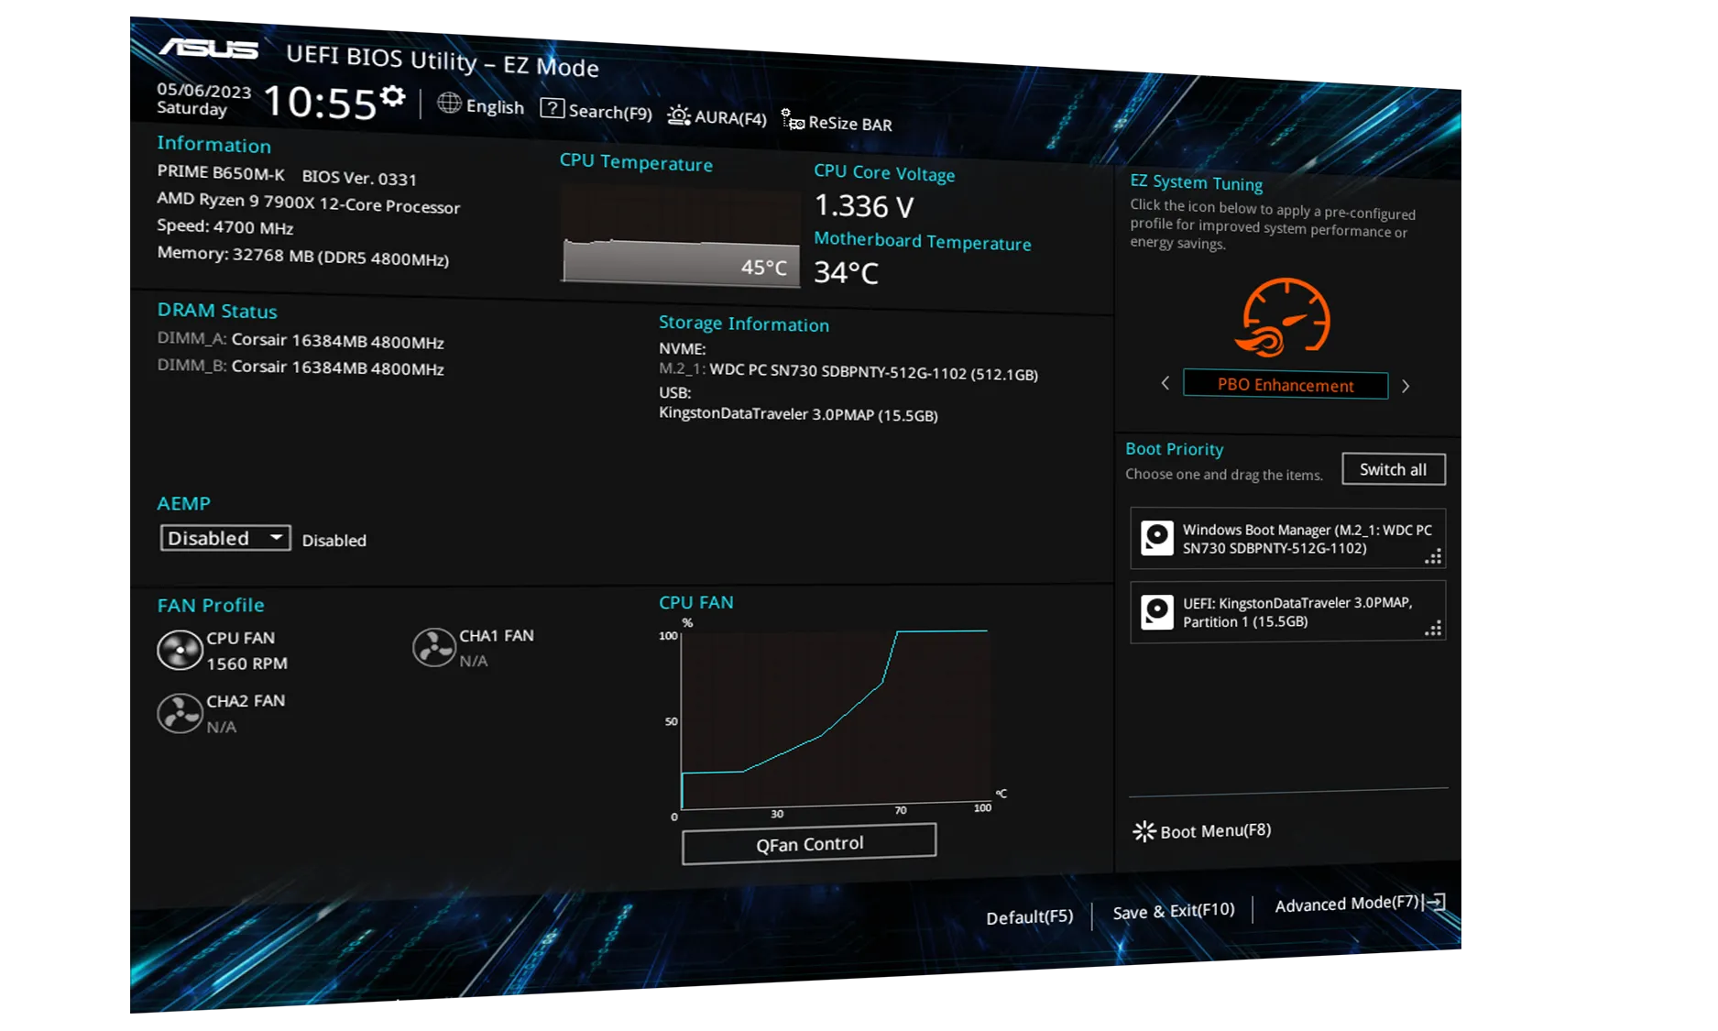Click the CHA1 FAN icon

click(433, 648)
